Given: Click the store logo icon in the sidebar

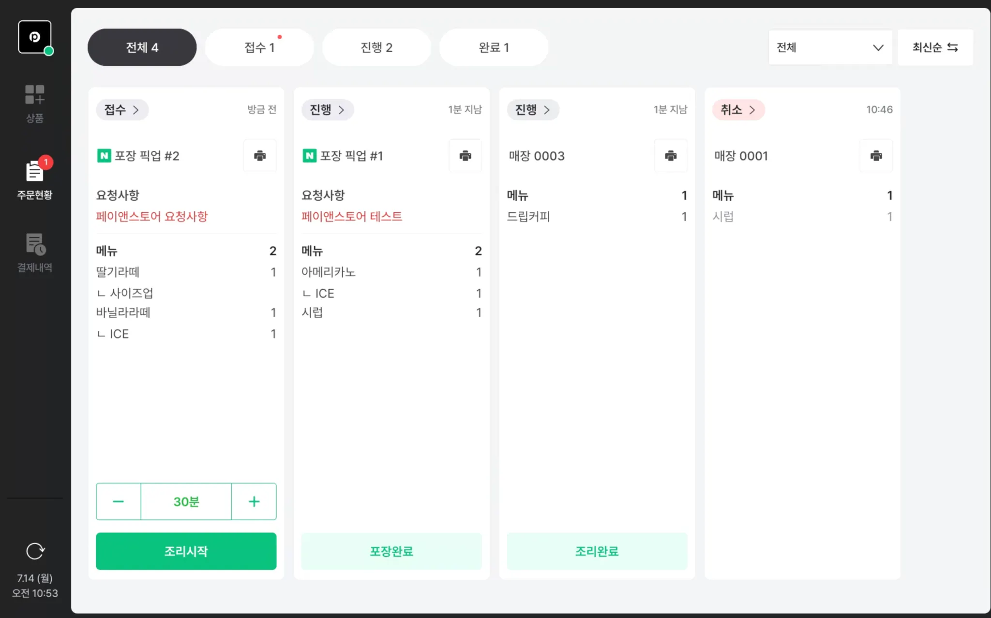Looking at the screenshot, I should [34, 37].
